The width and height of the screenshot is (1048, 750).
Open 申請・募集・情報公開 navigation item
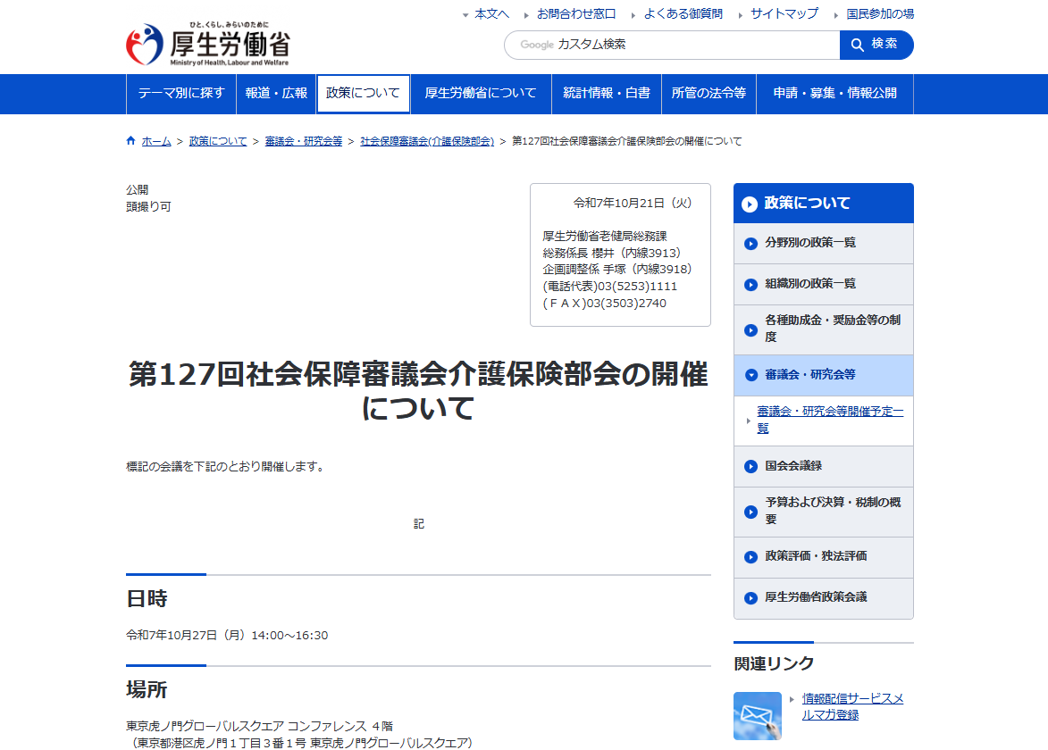tap(834, 94)
